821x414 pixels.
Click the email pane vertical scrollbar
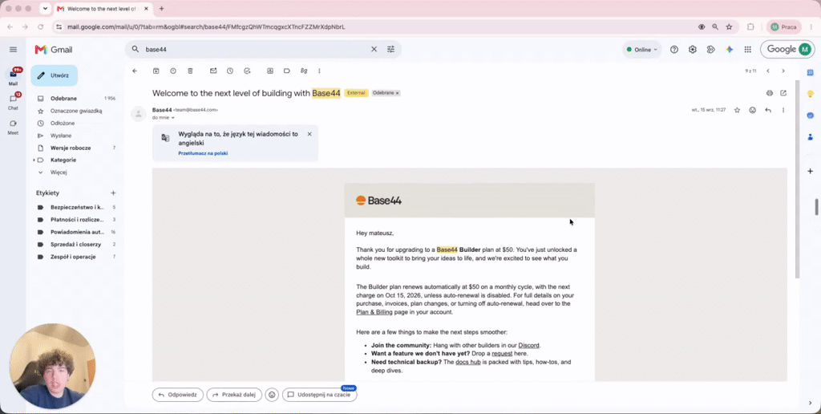797,178
